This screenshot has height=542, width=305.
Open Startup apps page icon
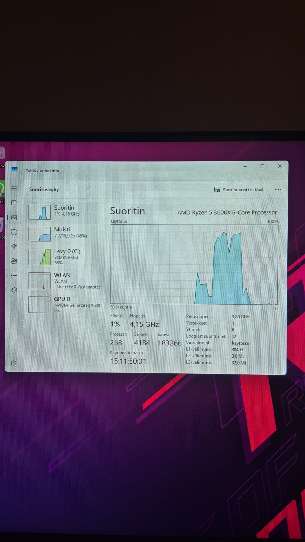pyautogui.click(x=14, y=246)
